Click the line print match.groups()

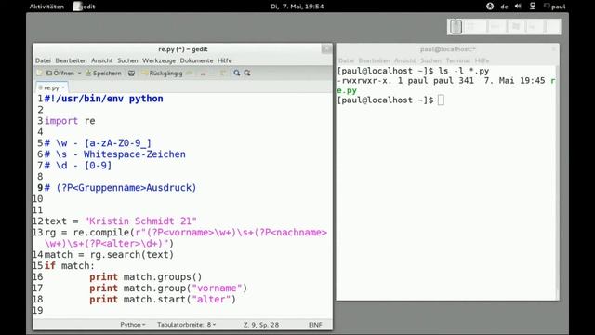click(146, 277)
